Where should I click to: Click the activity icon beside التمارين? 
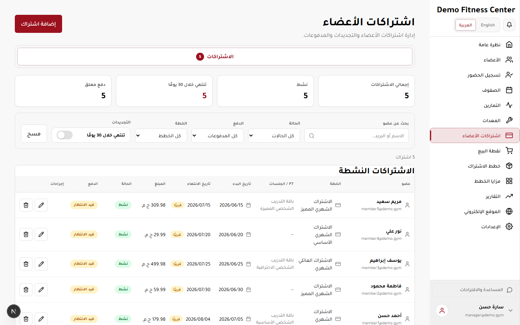[x=509, y=105]
